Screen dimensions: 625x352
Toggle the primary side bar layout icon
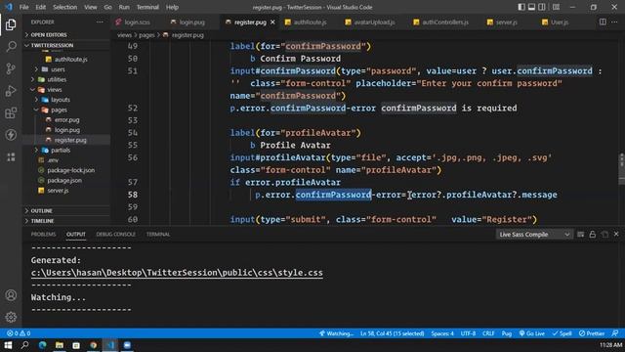[x=521, y=7]
